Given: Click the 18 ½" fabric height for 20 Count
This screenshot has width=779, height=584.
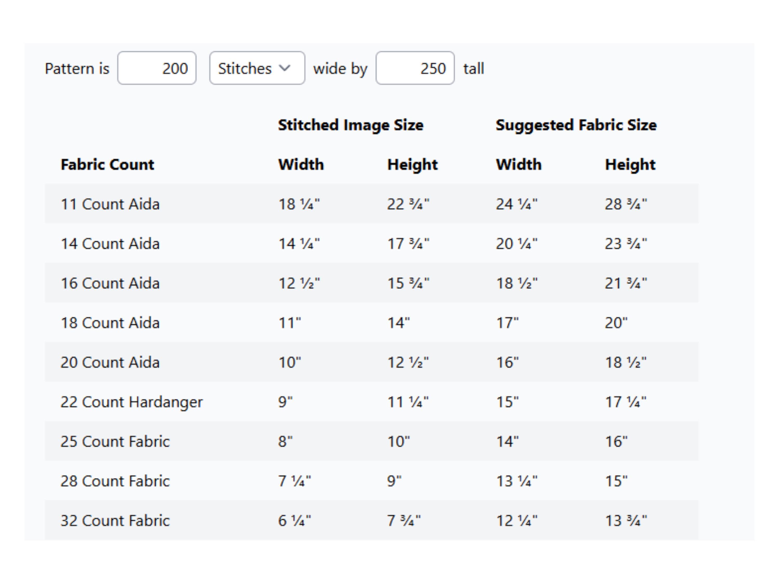Looking at the screenshot, I should pos(626,362).
